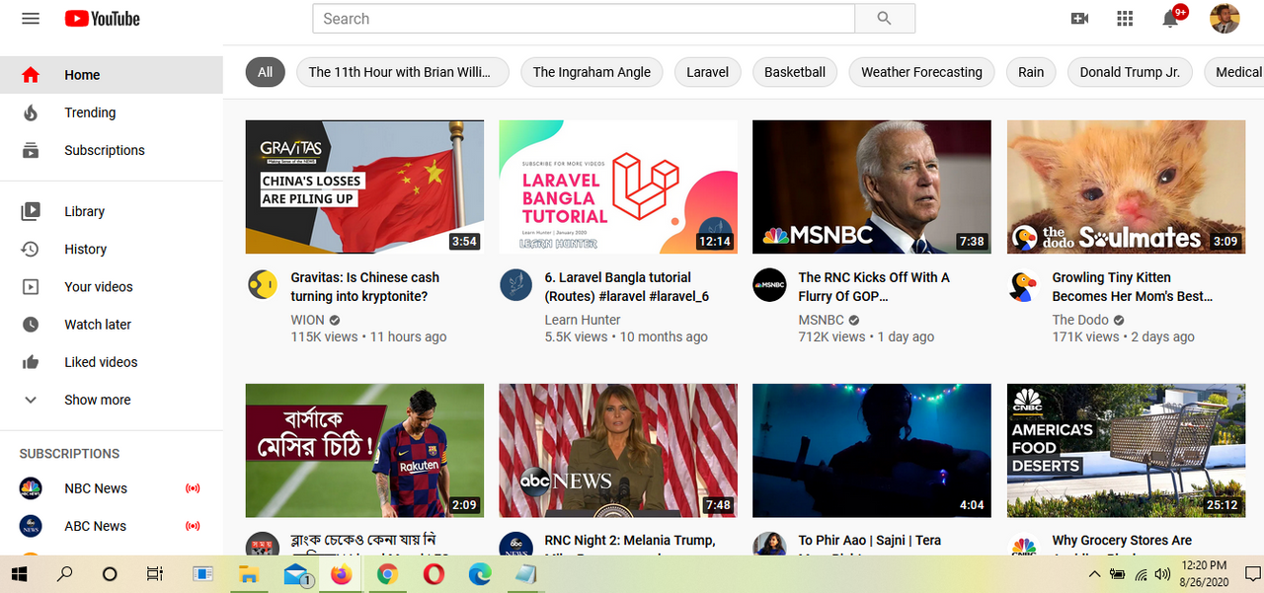
Task: Select the Laravel filter chip
Action: [x=707, y=72]
